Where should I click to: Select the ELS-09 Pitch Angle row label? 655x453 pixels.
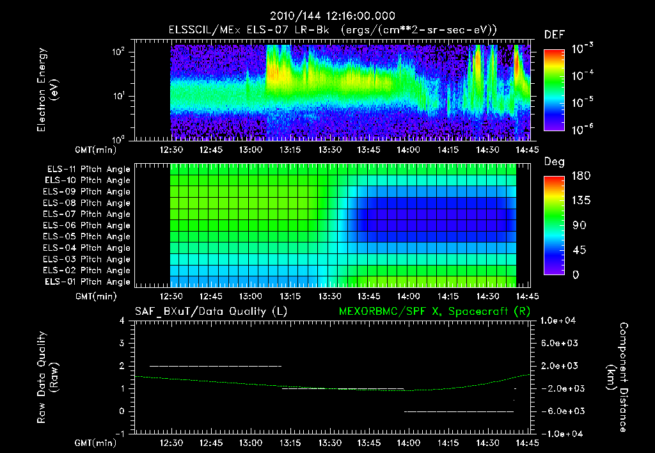pos(86,191)
